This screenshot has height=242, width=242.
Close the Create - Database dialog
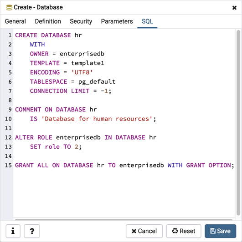tap(234, 8)
